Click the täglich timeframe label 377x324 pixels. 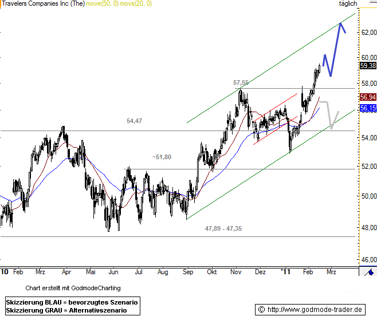coord(347,3)
